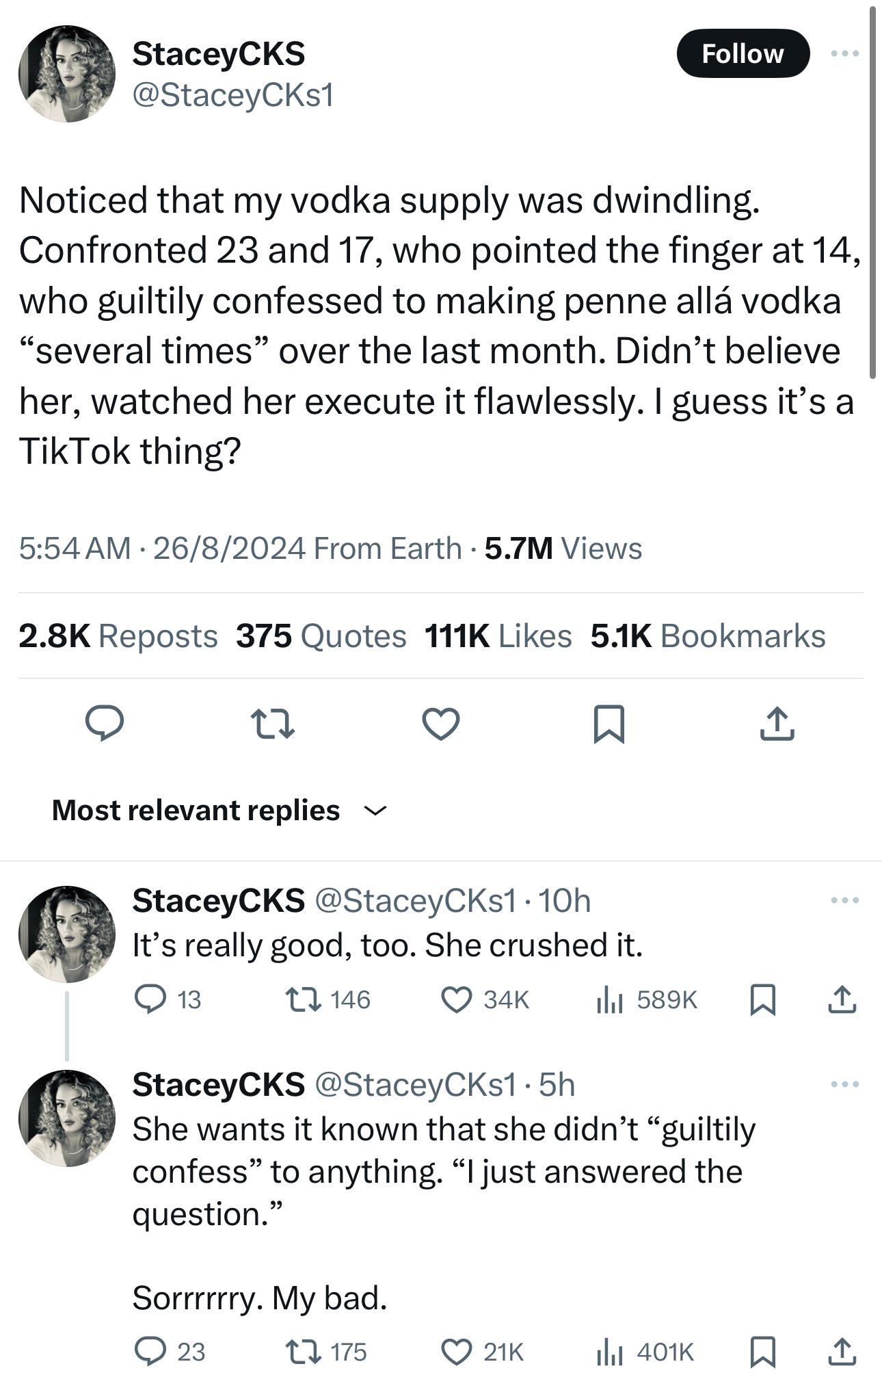
Task: Bookmark the main tweet
Action: tap(609, 724)
